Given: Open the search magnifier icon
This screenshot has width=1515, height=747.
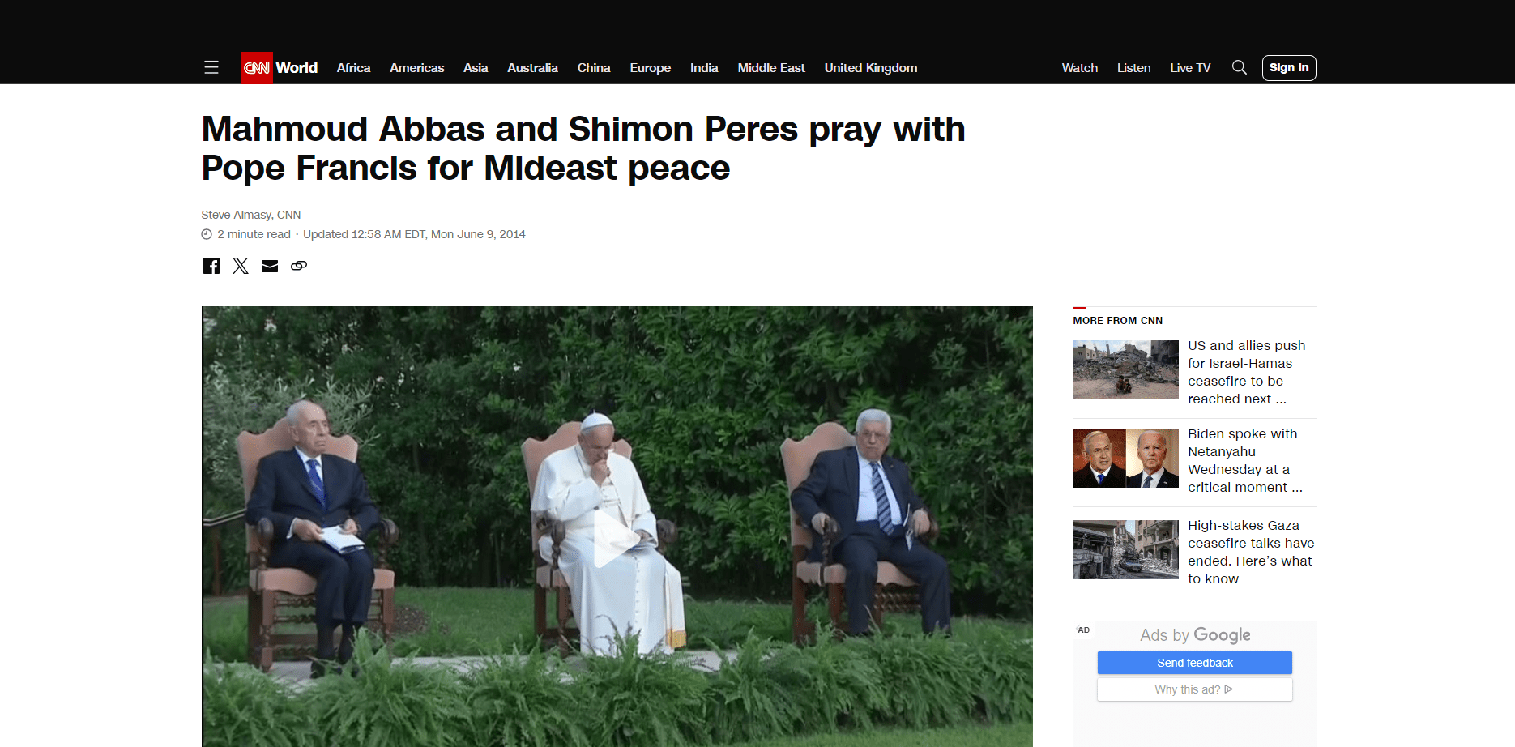Looking at the screenshot, I should [x=1240, y=67].
